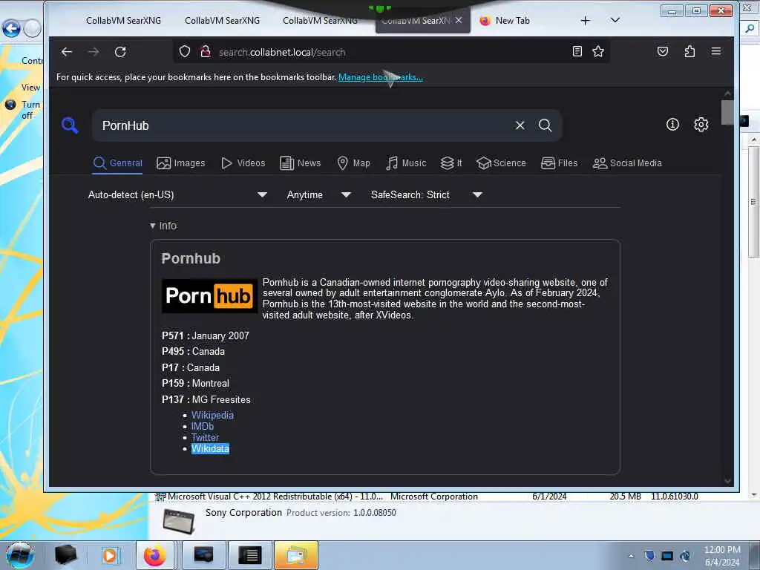Viewport: 760px width, 570px height.
Task: Show hidden system tray icons arrow
Action: click(631, 556)
